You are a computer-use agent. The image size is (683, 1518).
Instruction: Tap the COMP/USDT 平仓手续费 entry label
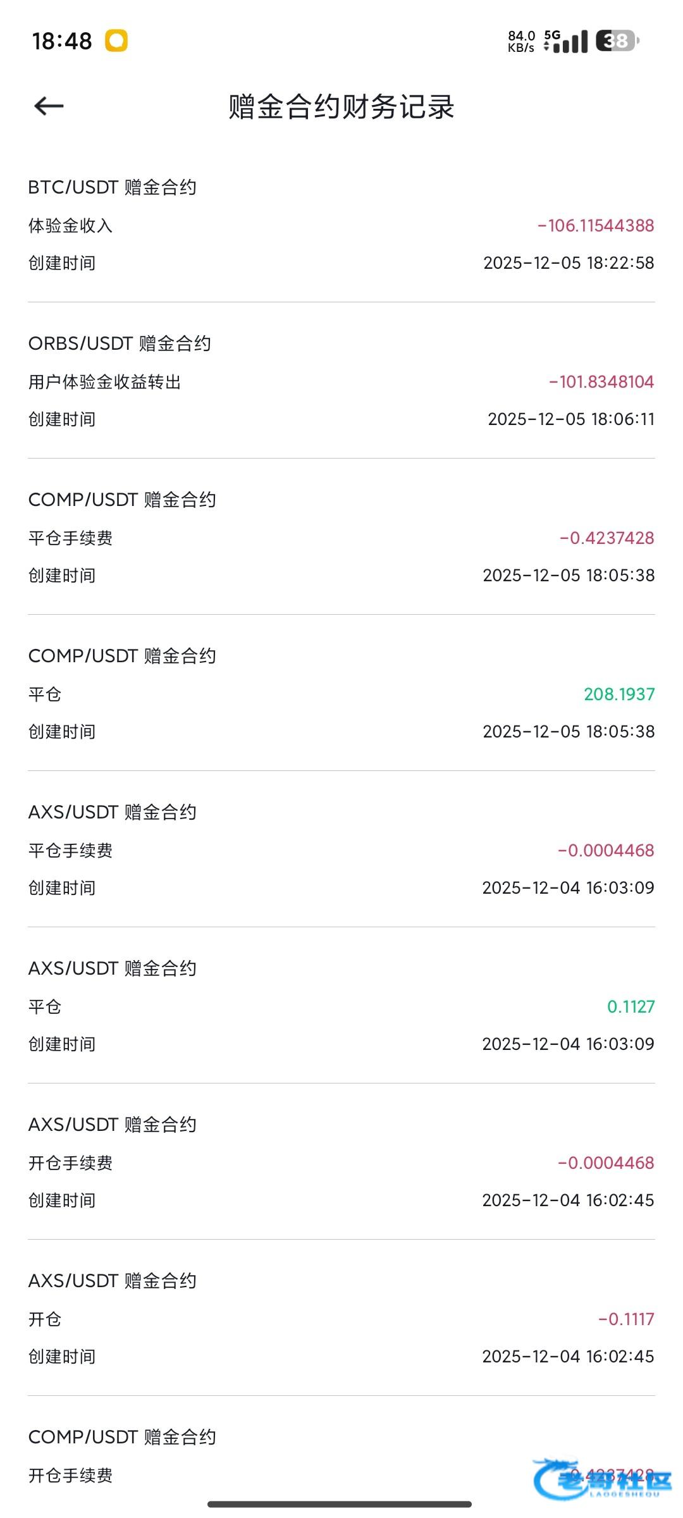[x=71, y=538]
